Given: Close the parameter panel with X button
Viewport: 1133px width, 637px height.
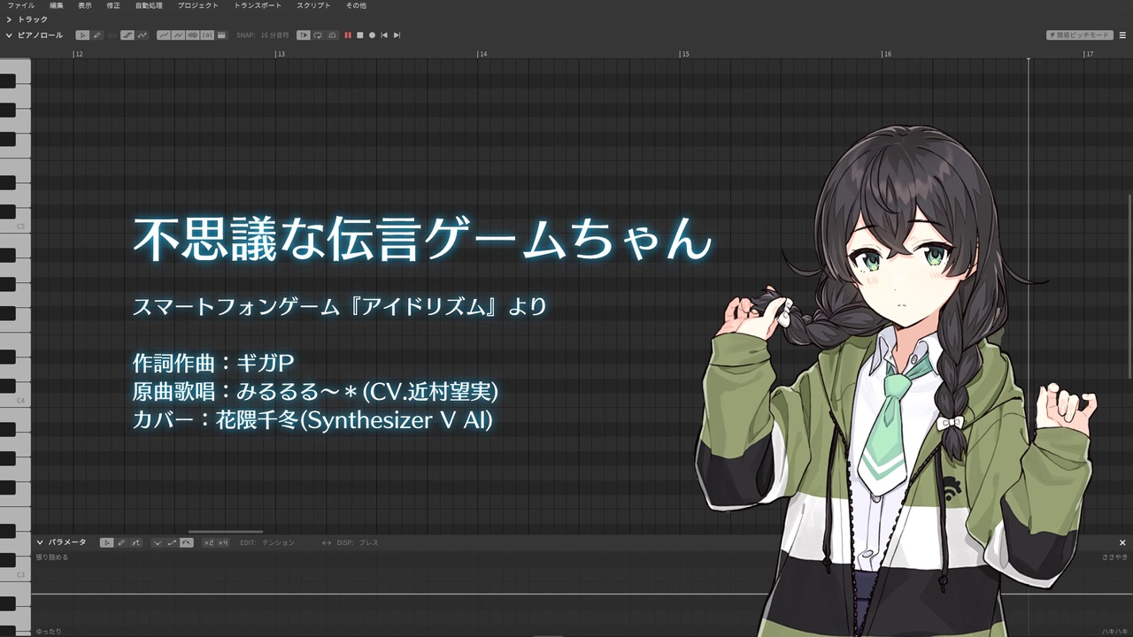Looking at the screenshot, I should coord(1122,542).
